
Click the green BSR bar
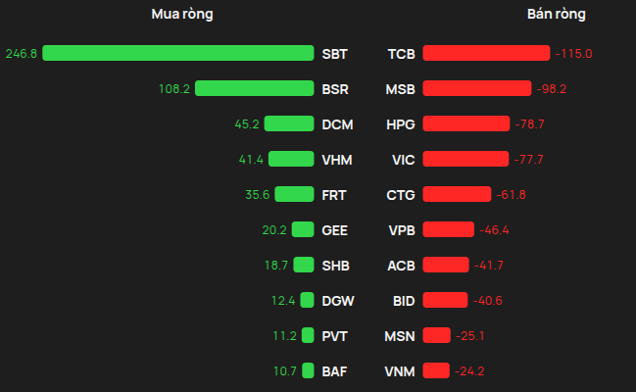[x=255, y=88]
